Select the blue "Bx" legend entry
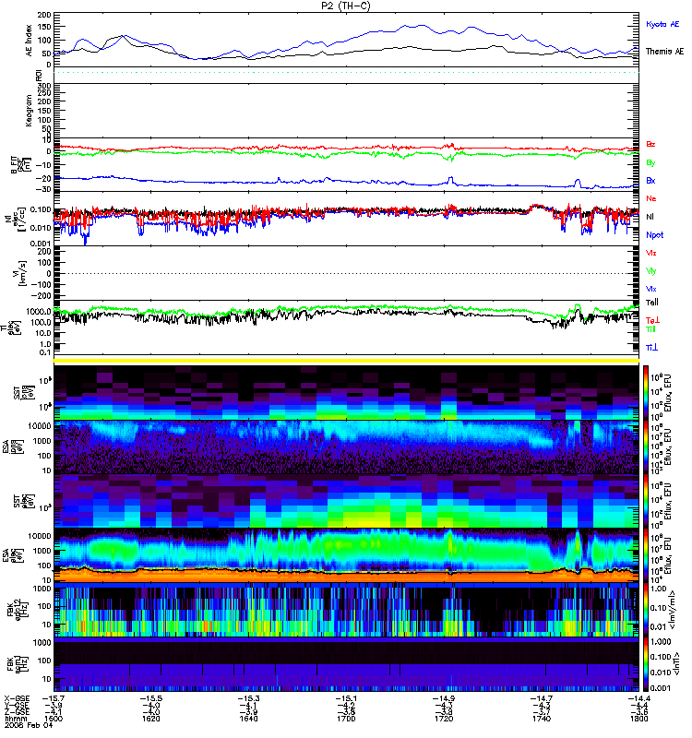The image size is (692, 738). (x=650, y=180)
